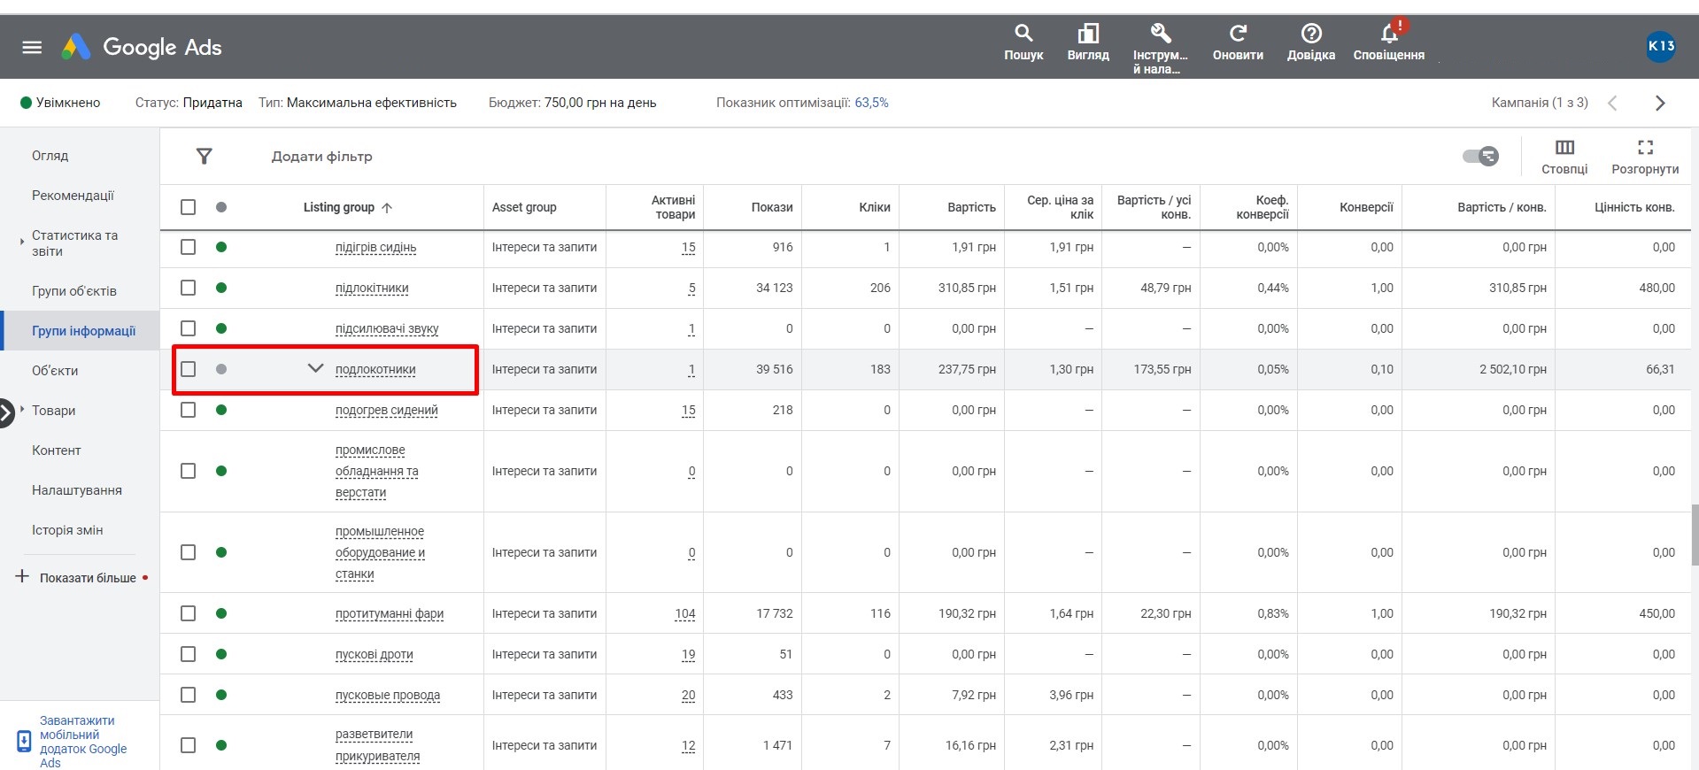Go to next campaign arrow
The image size is (1699, 770).
point(1660,103)
